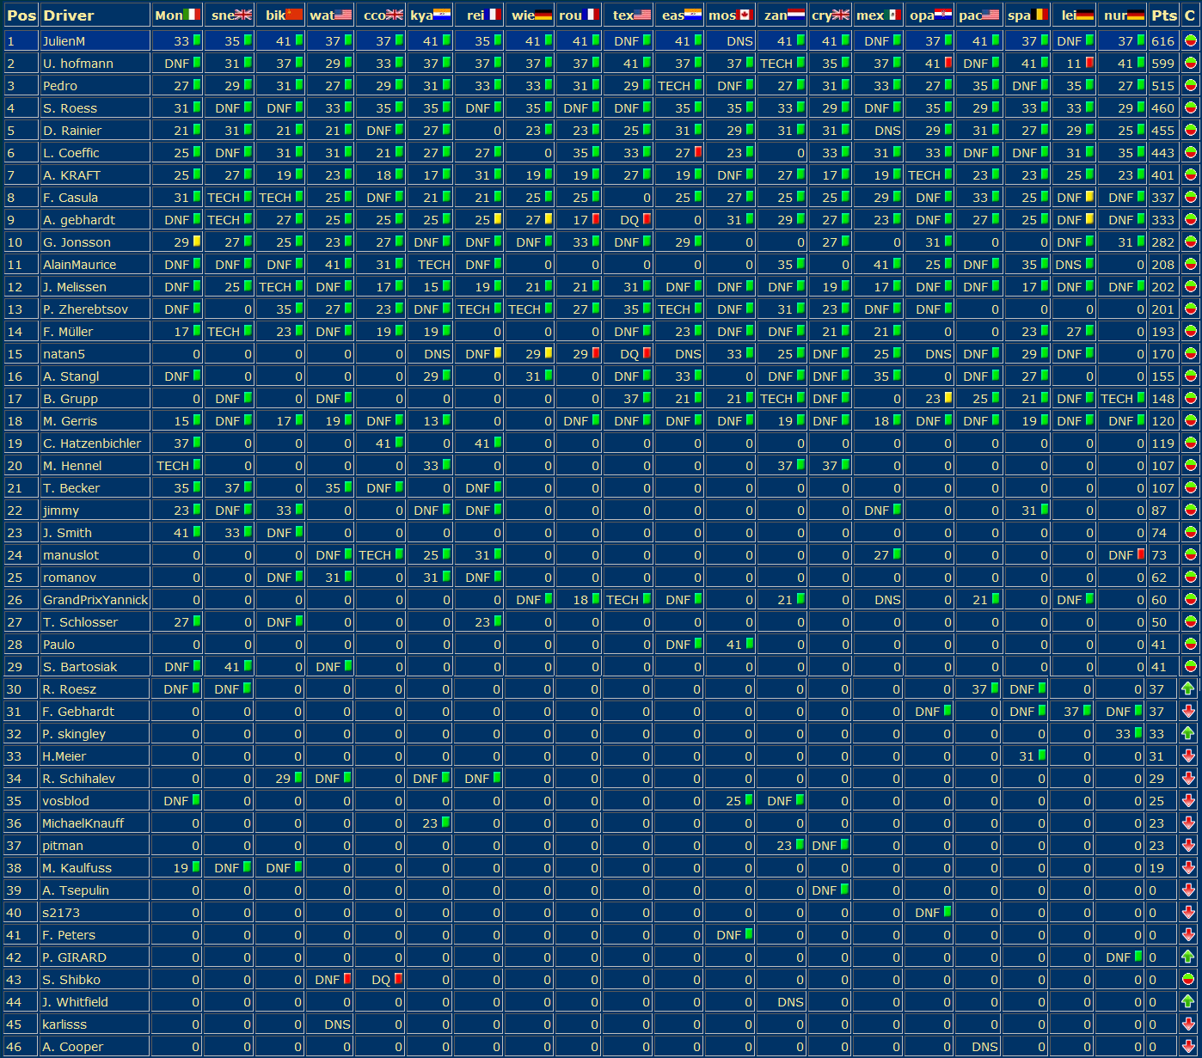Click the Mexico flag in mex column header

click(x=892, y=15)
